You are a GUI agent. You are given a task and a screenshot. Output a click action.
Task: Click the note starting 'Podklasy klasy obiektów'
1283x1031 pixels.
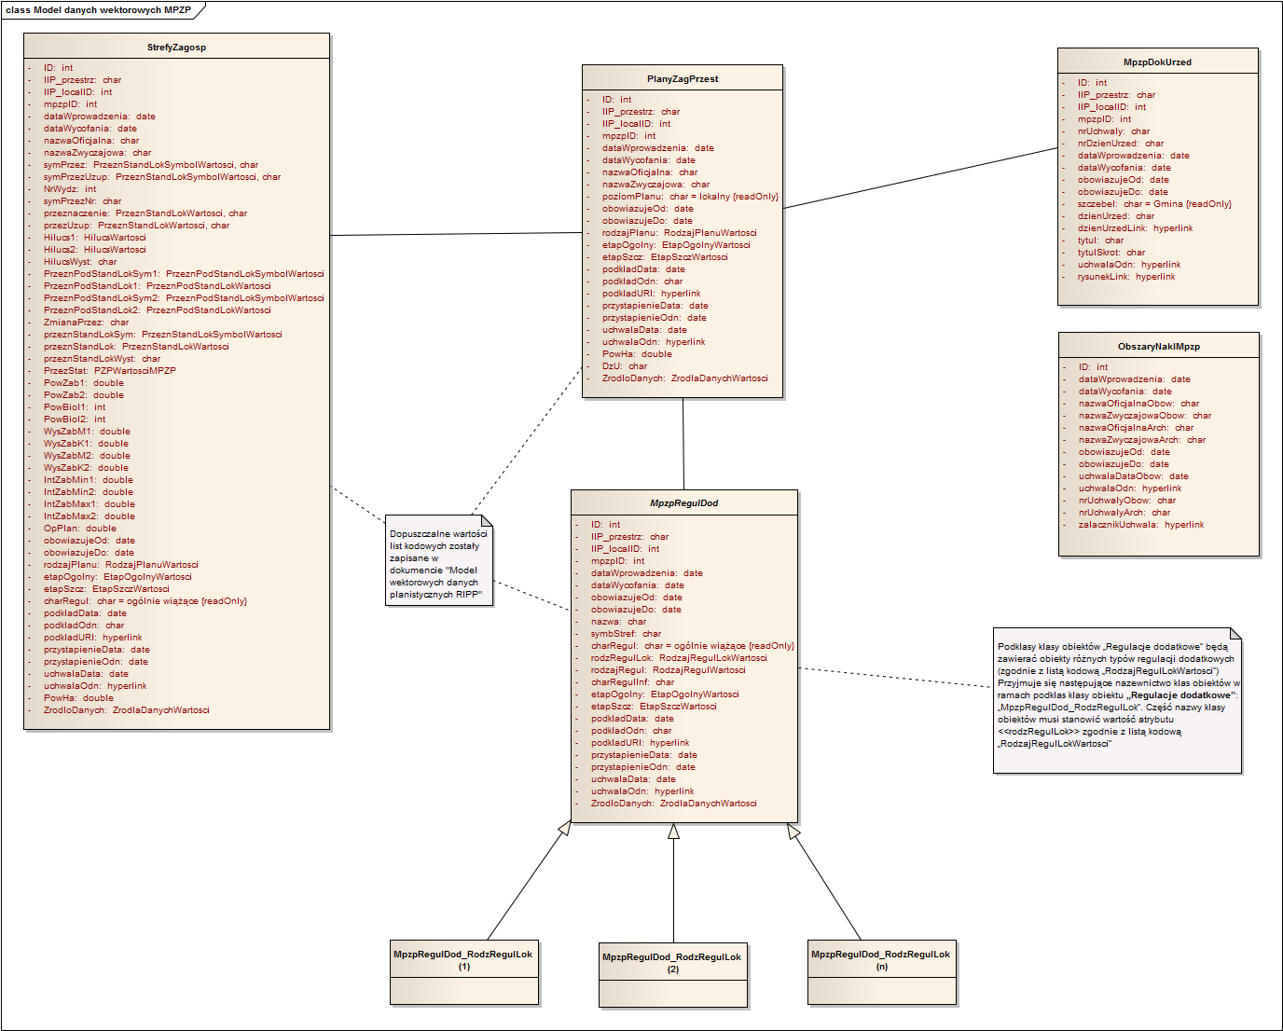pos(1117,701)
